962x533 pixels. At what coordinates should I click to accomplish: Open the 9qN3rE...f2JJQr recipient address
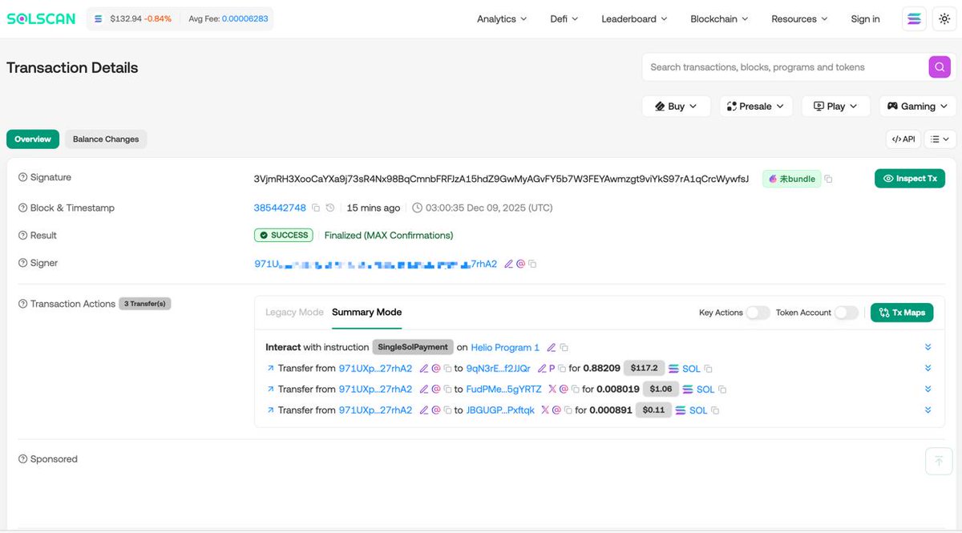point(498,369)
